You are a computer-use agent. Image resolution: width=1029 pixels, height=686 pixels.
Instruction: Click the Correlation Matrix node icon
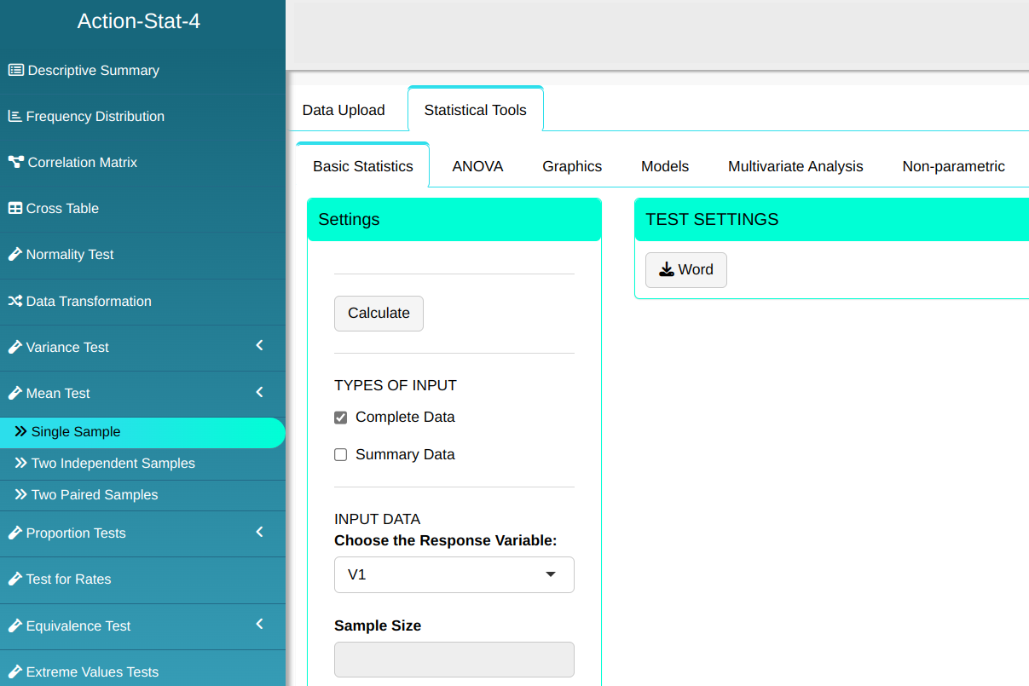click(15, 163)
